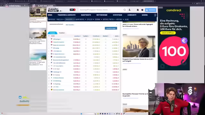This screenshot has width=205, height=115.
Task: Click the blue Anzeigen button
Action: click(x=111, y=28)
